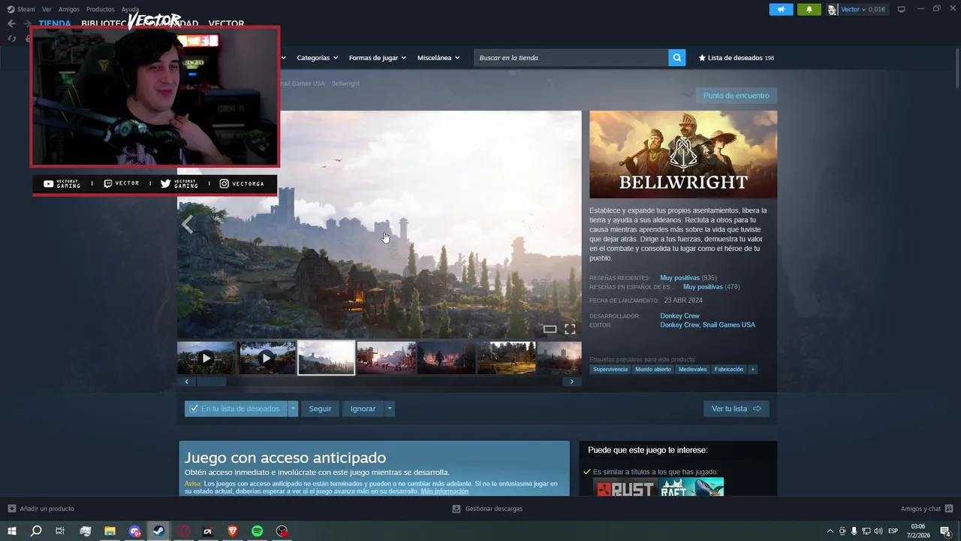Show hidden system tray icons chevron
The height and width of the screenshot is (541, 961).
[830, 531]
